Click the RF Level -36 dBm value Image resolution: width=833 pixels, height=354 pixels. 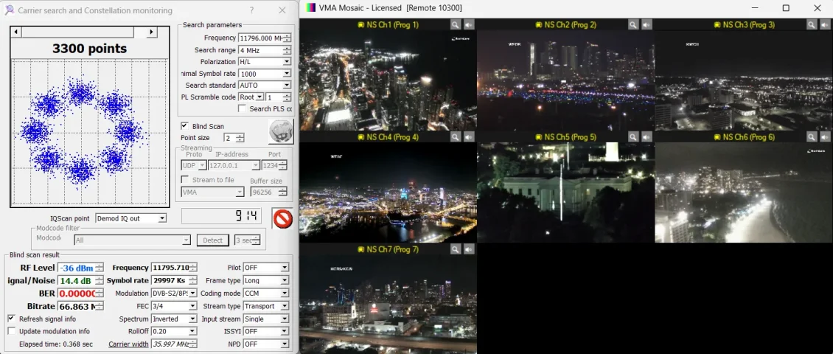click(77, 268)
